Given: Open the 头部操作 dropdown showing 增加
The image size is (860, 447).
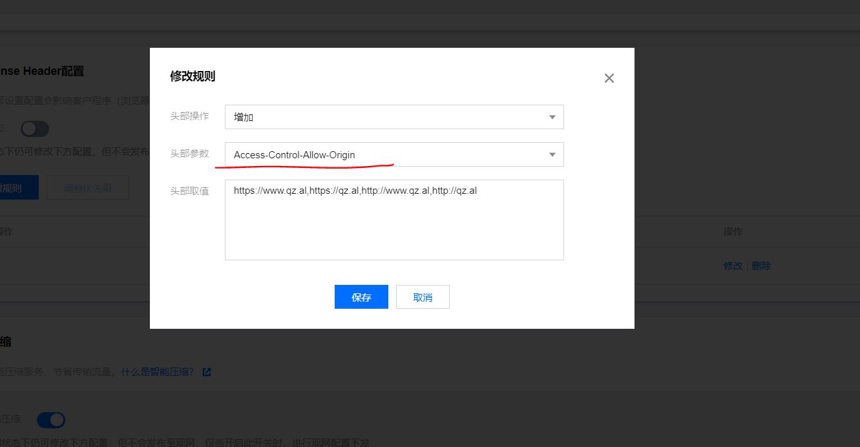Looking at the screenshot, I should click(394, 117).
